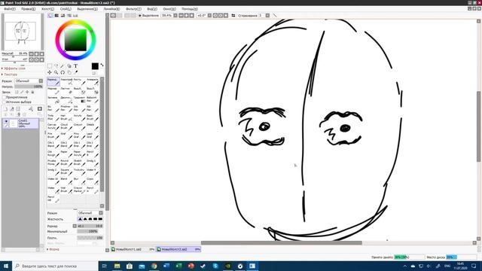
Task: Click zoom out button in top toolbar
Action: (x=182, y=15)
